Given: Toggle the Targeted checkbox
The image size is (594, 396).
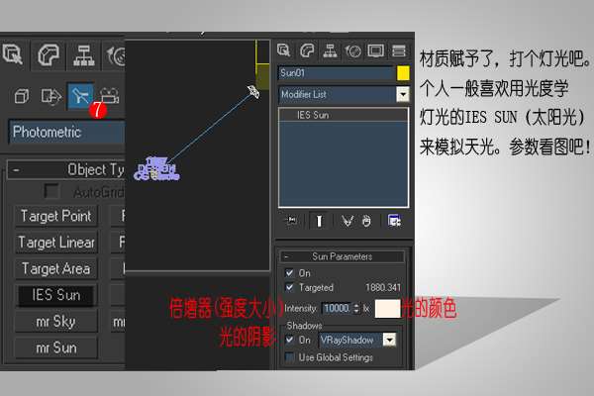Looking at the screenshot, I should (x=289, y=288).
